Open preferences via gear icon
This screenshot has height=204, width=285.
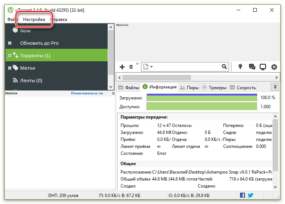(274, 67)
